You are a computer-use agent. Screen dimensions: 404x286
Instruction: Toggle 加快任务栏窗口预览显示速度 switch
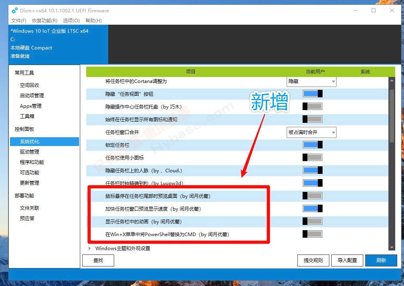tap(313, 209)
